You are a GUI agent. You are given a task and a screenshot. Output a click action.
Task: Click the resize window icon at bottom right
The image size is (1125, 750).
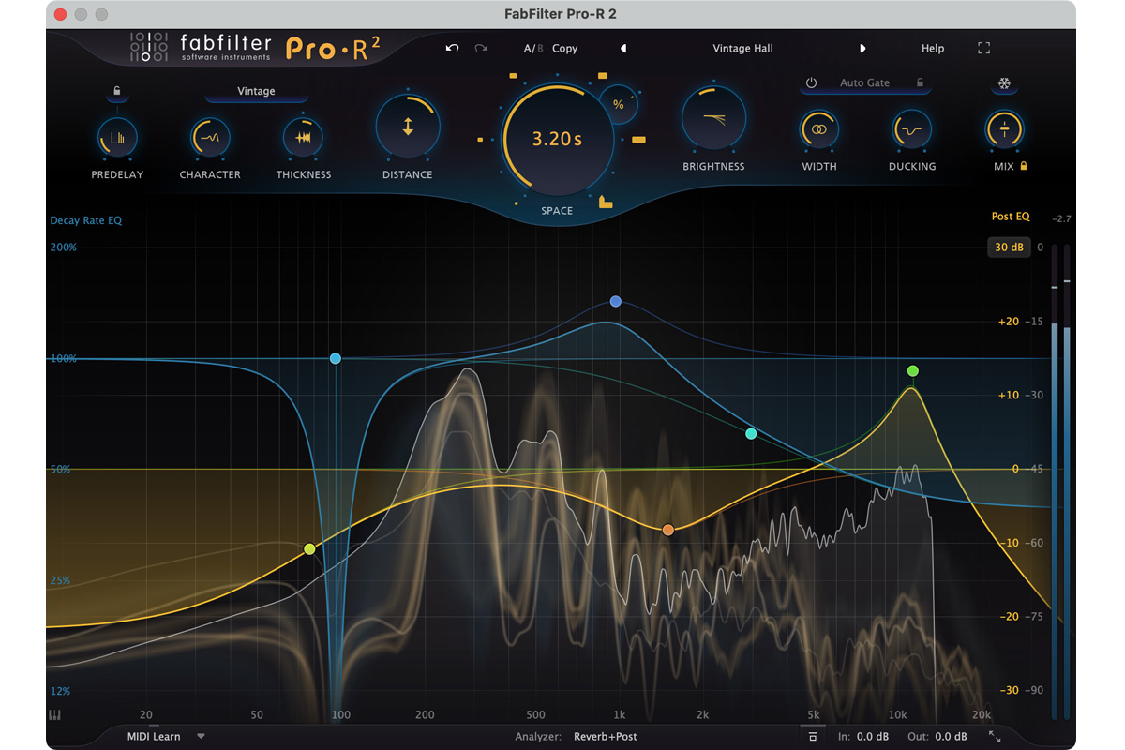coord(995,737)
